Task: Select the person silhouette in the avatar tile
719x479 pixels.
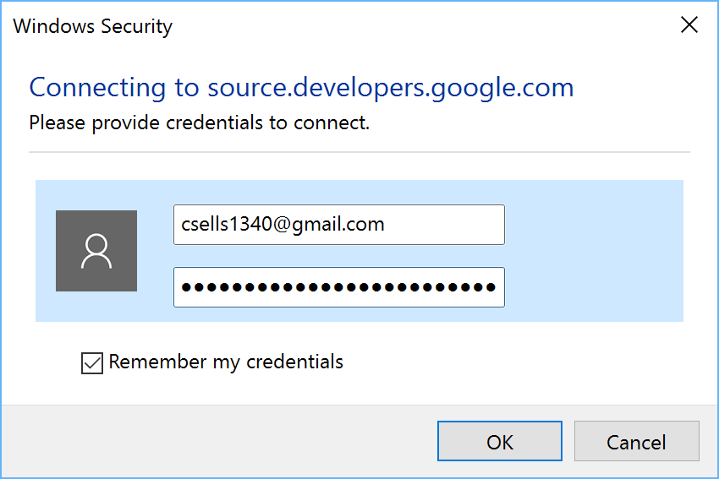Action: tap(96, 251)
